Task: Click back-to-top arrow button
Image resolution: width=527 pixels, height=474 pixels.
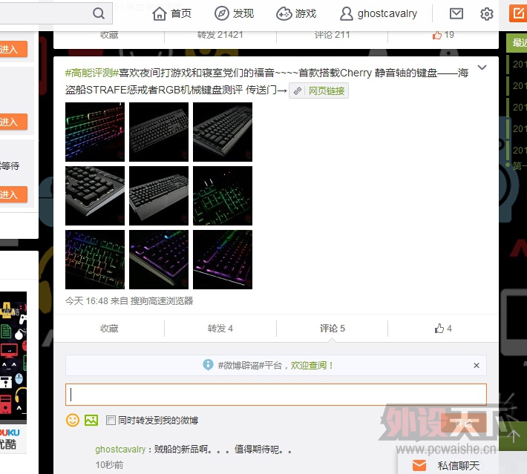Action: (x=513, y=436)
